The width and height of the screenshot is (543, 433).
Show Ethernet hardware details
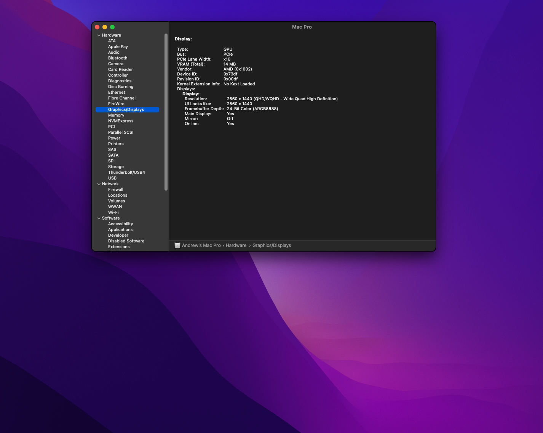tap(117, 93)
